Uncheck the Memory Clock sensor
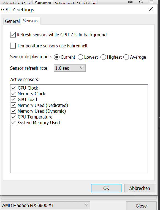 click(13, 94)
